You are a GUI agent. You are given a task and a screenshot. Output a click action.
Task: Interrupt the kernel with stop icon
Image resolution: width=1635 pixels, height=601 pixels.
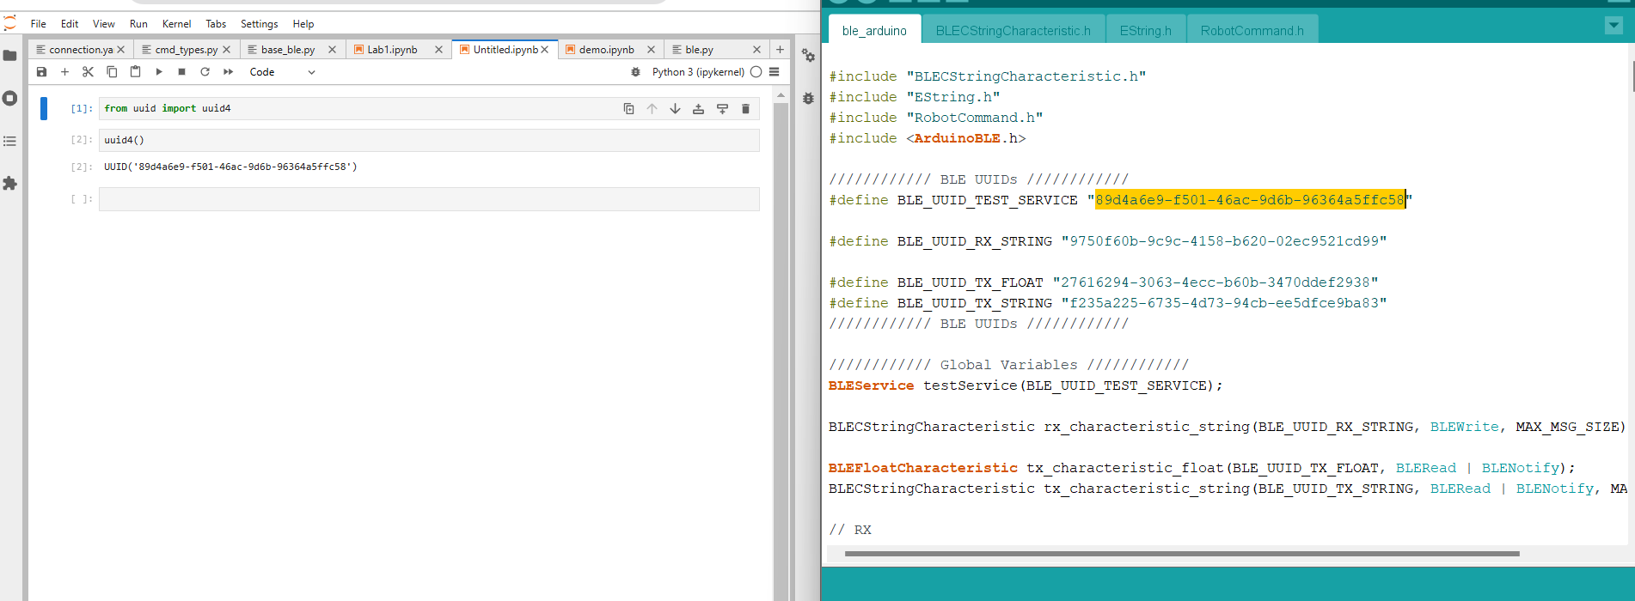[181, 72]
